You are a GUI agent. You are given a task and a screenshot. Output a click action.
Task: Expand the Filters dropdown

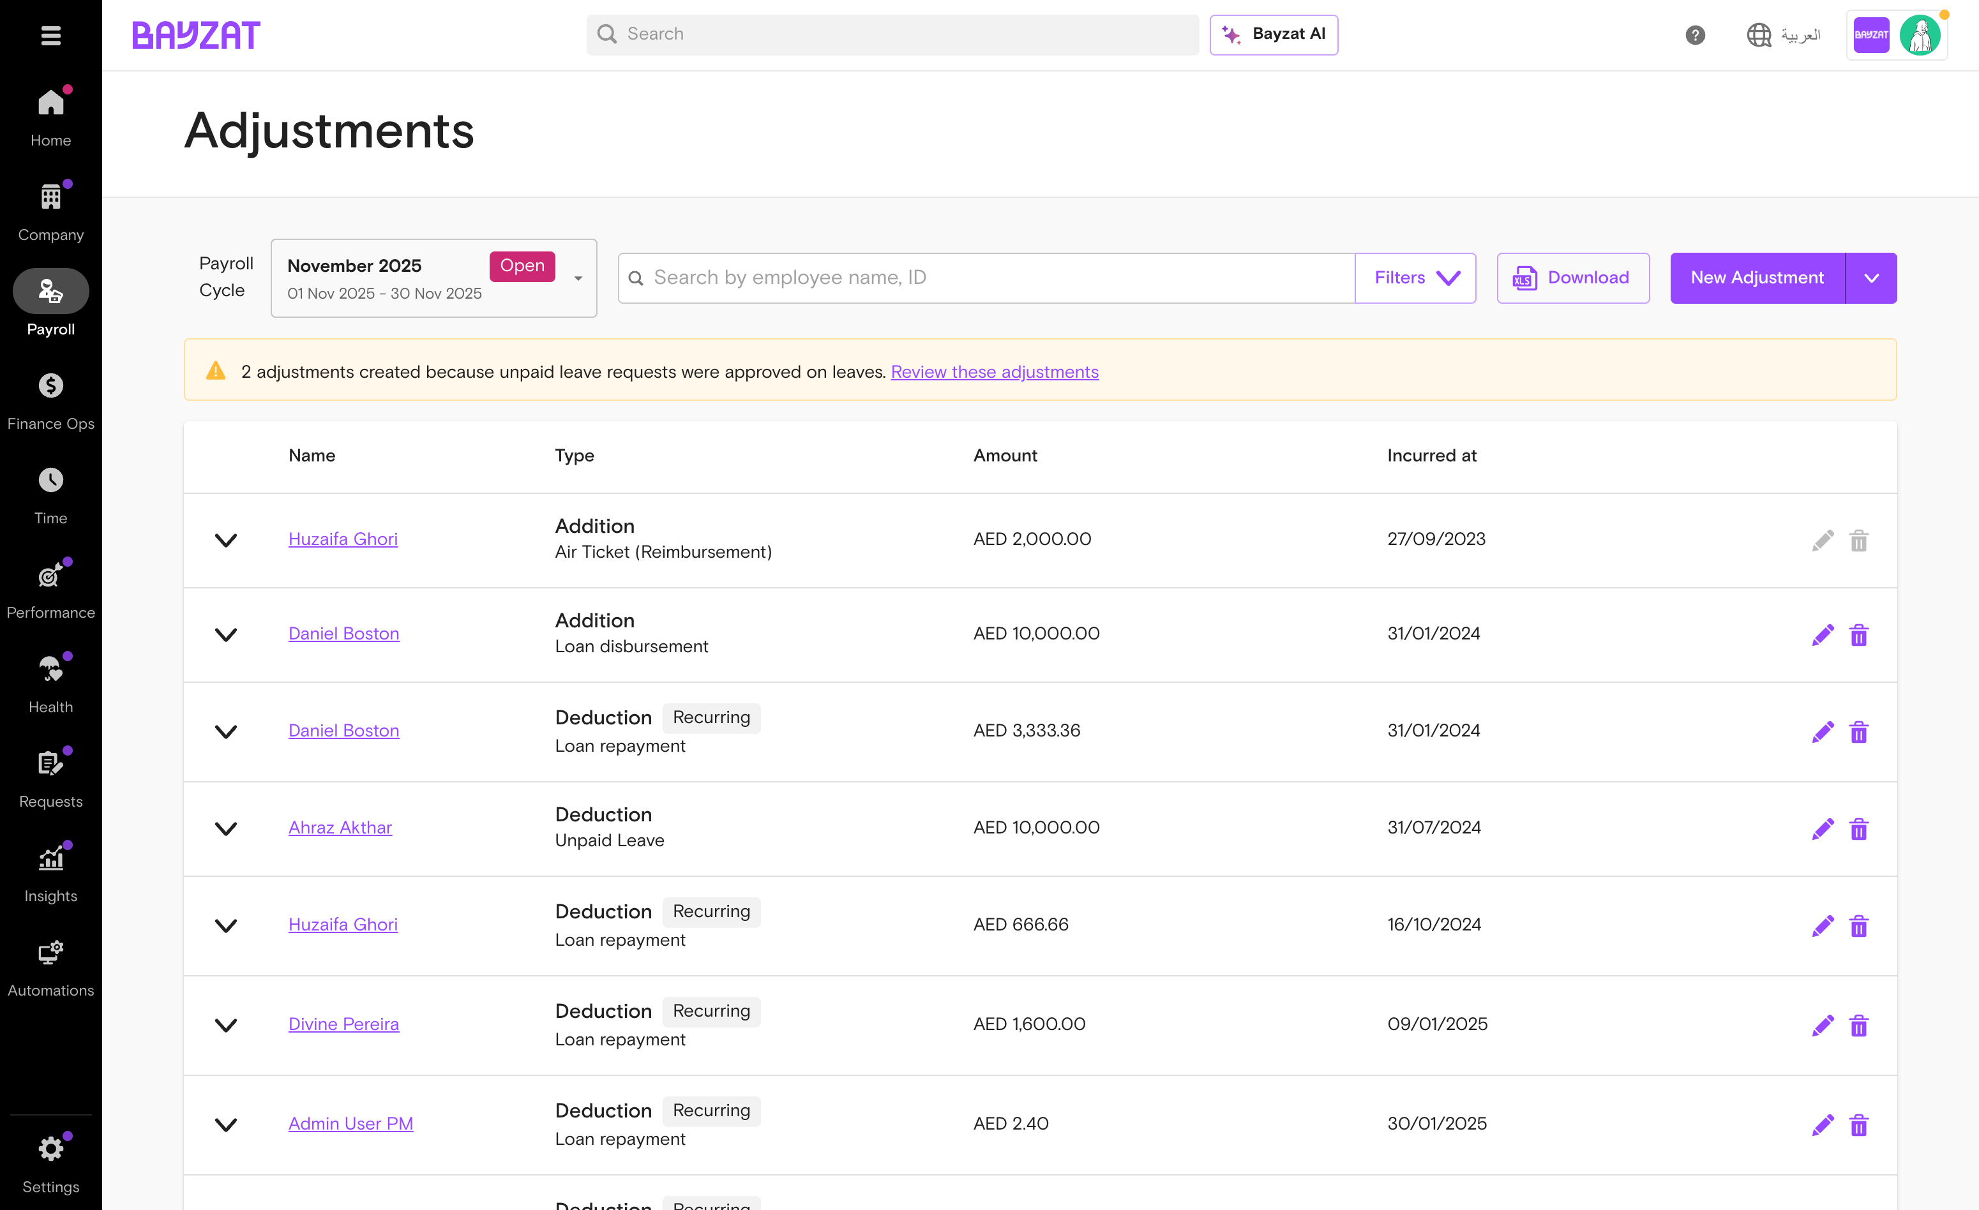click(1415, 278)
